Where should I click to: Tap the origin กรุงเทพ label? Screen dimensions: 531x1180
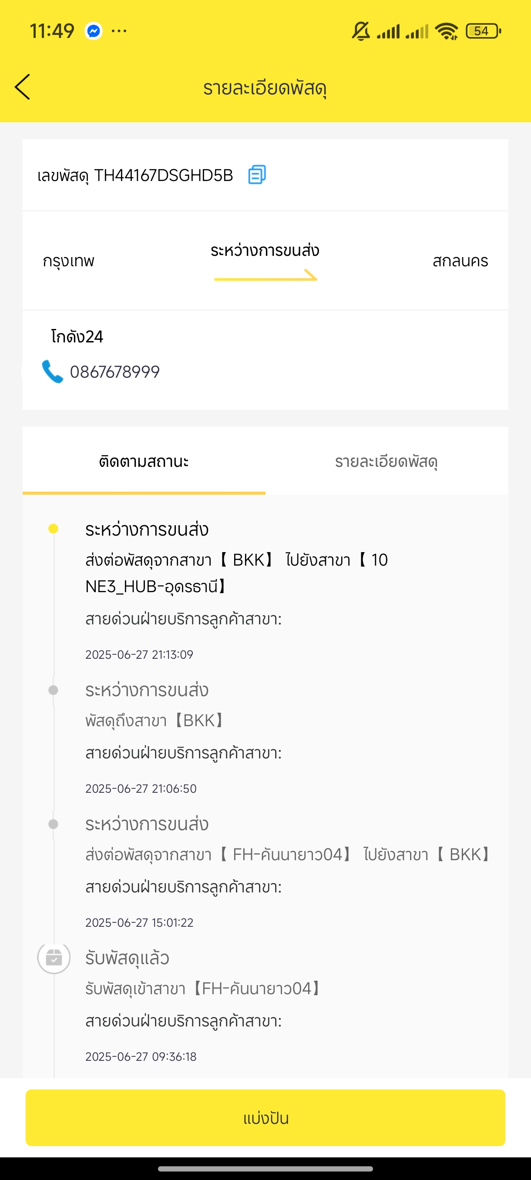[x=68, y=261]
